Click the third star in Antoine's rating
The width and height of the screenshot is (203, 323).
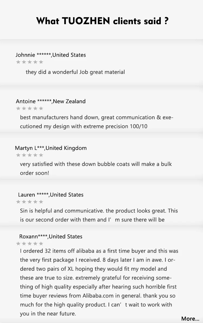pyautogui.click(x=30, y=109)
